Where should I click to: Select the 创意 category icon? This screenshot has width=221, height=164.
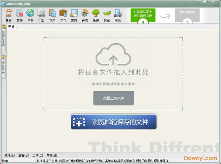click(85, 15)
